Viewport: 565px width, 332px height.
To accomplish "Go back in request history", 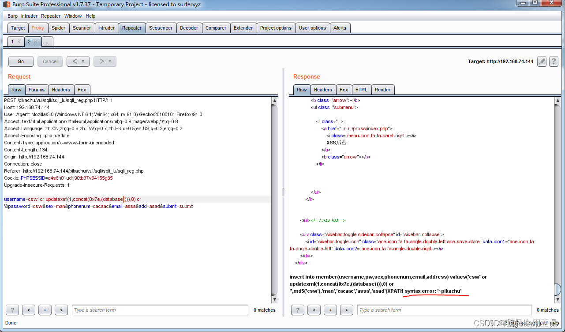I will [75, 61].
